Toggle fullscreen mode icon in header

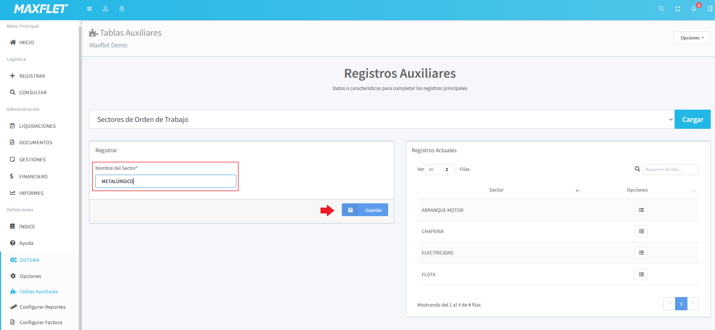tap(678, 9)
